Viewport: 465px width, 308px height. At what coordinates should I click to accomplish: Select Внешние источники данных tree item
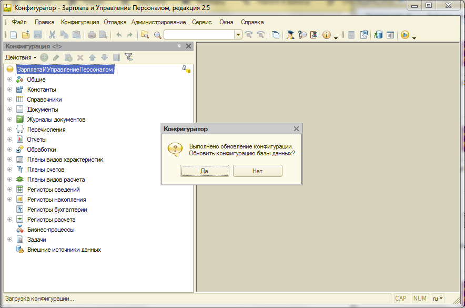coord(64,250)
